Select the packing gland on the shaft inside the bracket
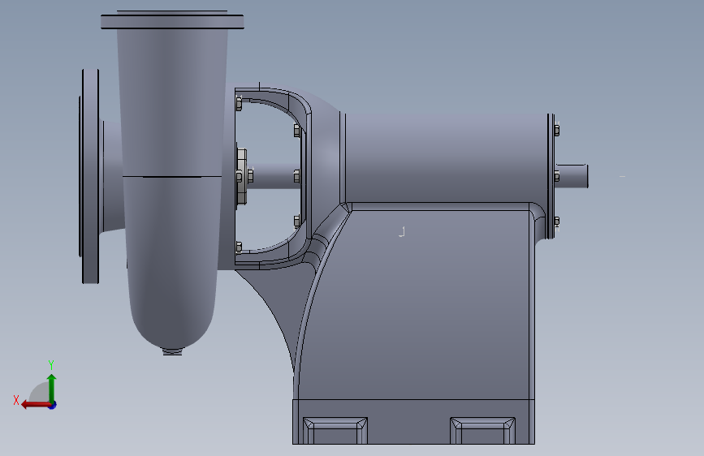 click(x=241, y=176)
